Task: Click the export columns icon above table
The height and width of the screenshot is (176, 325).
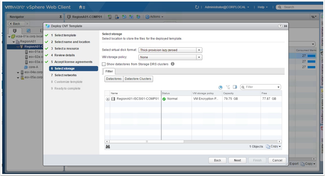Action: pyautogui.click(x=235, y=87)
